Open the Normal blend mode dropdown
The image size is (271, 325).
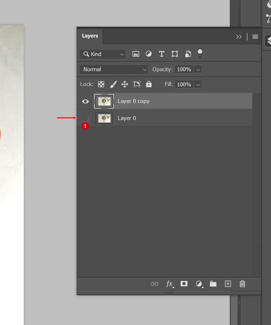point(113,69)
